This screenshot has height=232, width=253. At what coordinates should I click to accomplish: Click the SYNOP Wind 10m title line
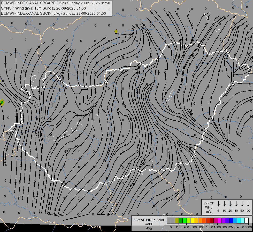point(43,8)
